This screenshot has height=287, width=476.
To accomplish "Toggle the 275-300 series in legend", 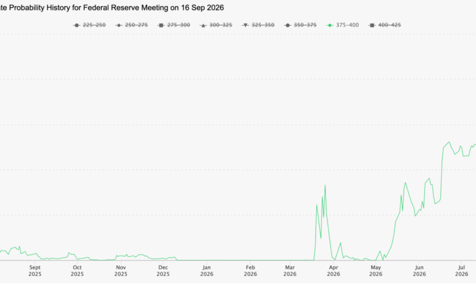I will click(x=174, y=25).
